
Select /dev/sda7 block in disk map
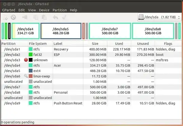[110, 31]
